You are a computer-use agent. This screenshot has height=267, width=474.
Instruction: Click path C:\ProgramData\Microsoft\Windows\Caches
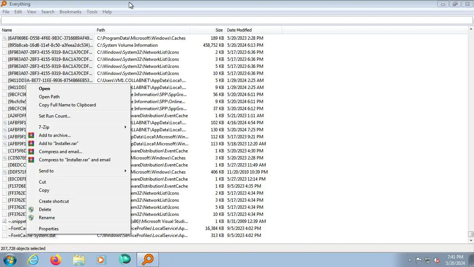tap(141, 38)
